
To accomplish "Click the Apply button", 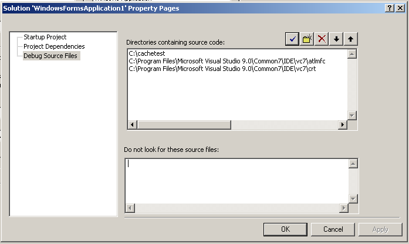I will point(380,229).
